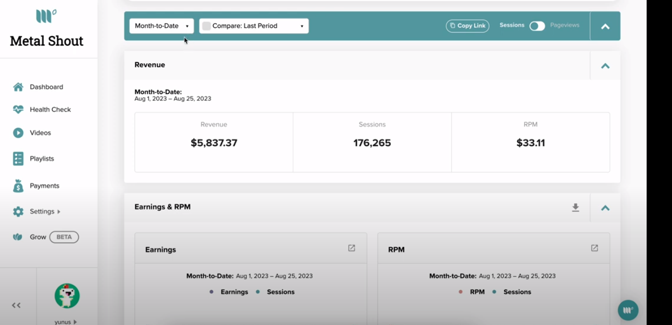Click the BETA badge next to Grow

64,237
